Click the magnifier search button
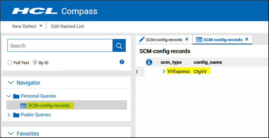Screen dimensions: 269x138 [x=119, y=46]
